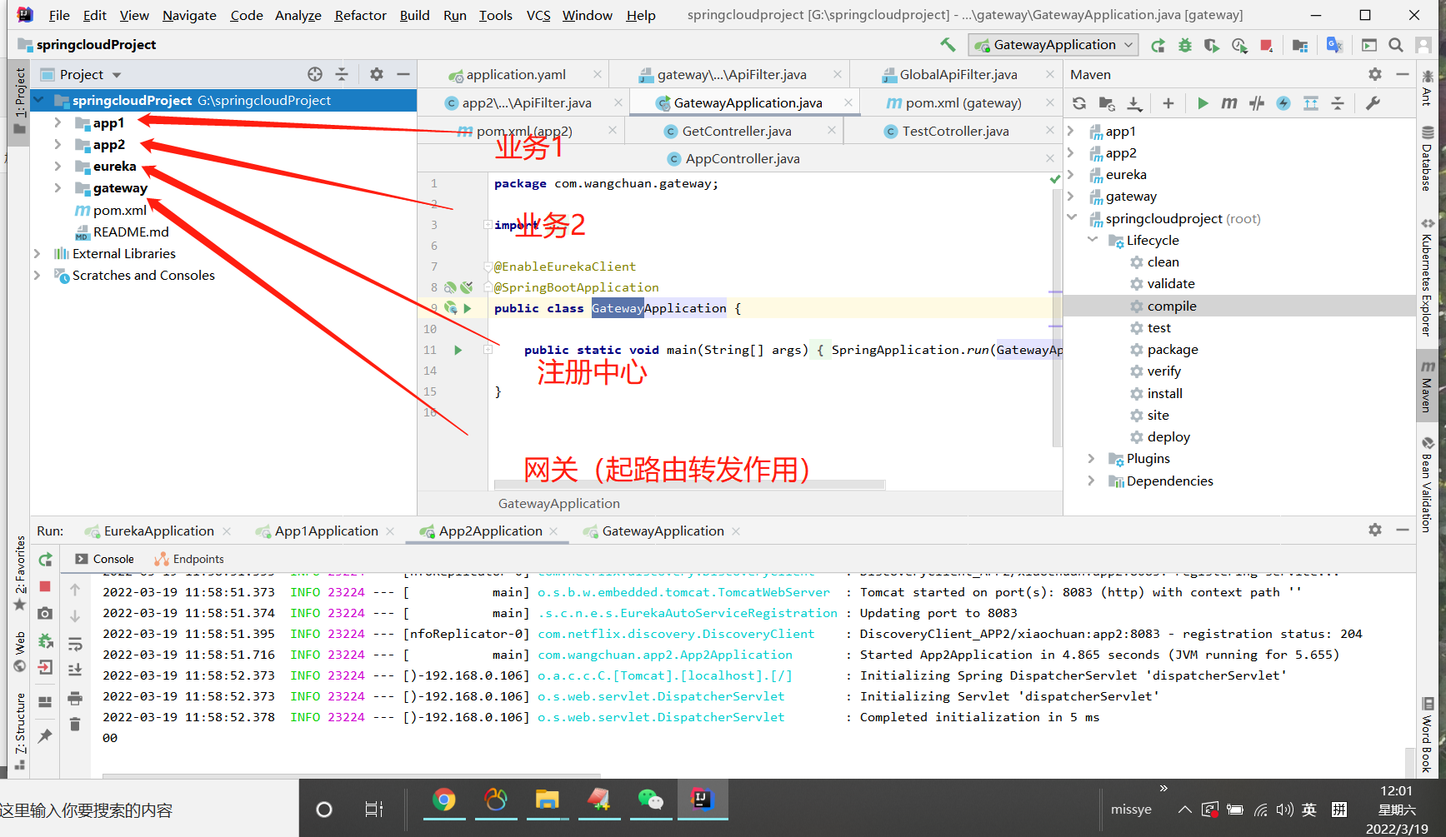Open Search Everywhere with magnifier icon
Image resolution: width=1446 pixels, height=837 pixels.
[1396, 46]
